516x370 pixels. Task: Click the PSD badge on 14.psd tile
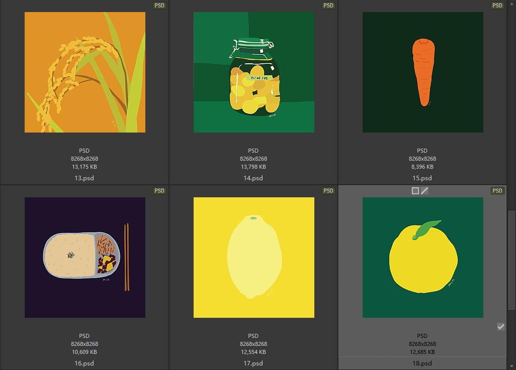pyautogui.click(x=328, y=5)
